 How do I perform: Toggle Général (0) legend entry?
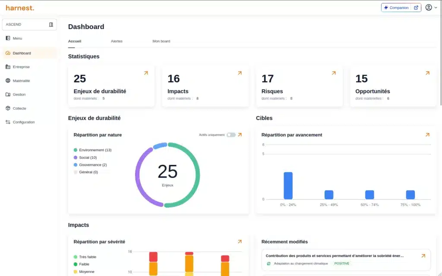coord(86,172)
